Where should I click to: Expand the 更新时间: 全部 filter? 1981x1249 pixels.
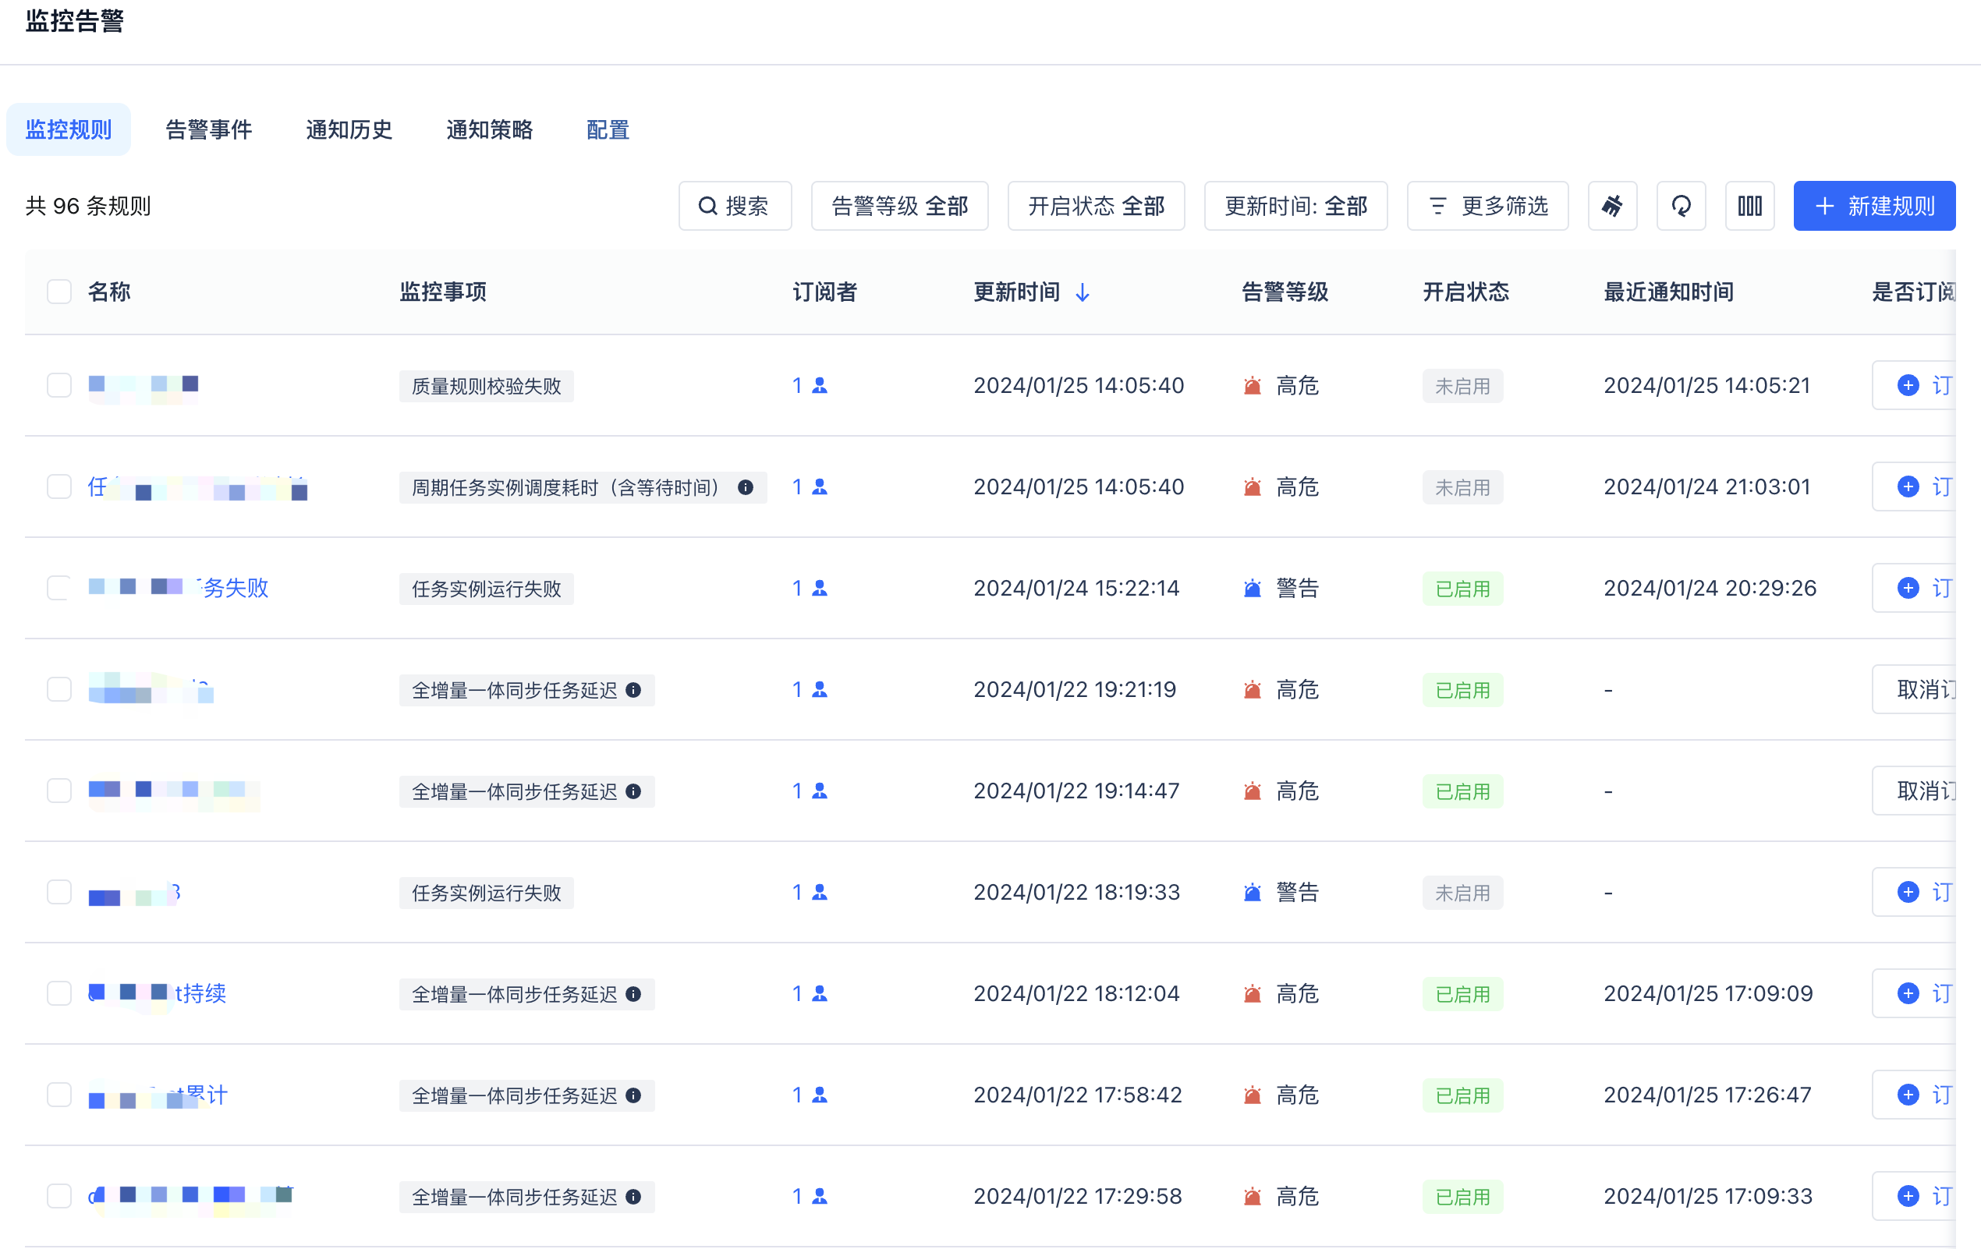[x=1295, y=206]
